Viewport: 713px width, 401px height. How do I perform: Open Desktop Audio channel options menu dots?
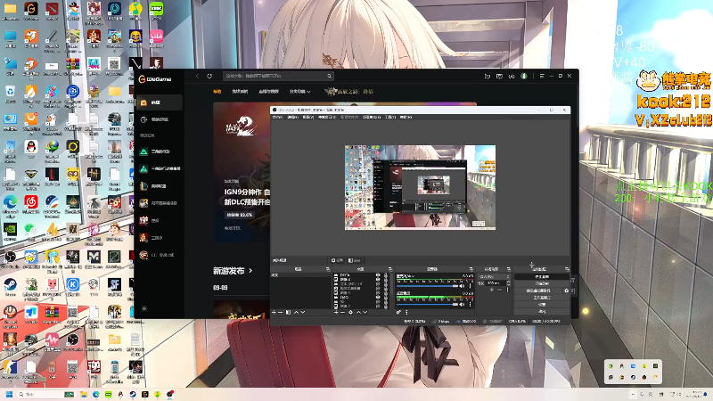(471, 305)
